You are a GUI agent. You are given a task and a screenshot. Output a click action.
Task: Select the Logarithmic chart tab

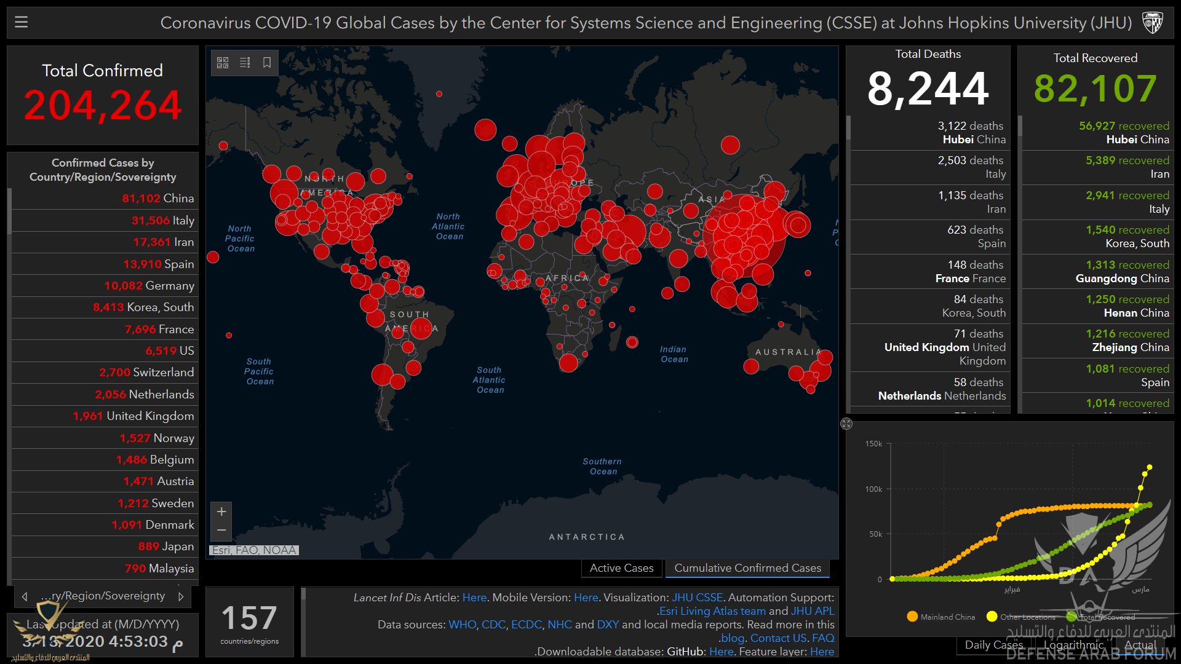(1073, 645)
